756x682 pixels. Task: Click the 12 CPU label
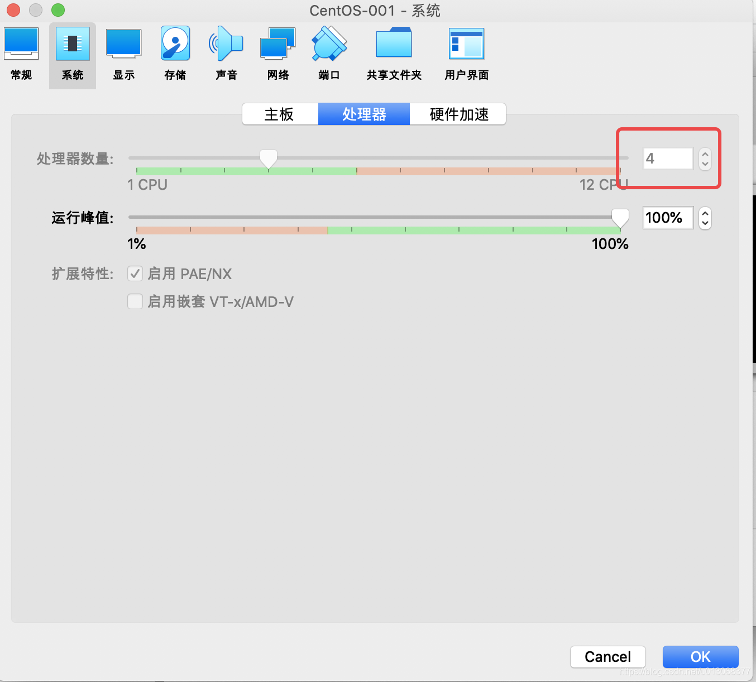click(x=604, y=185)
